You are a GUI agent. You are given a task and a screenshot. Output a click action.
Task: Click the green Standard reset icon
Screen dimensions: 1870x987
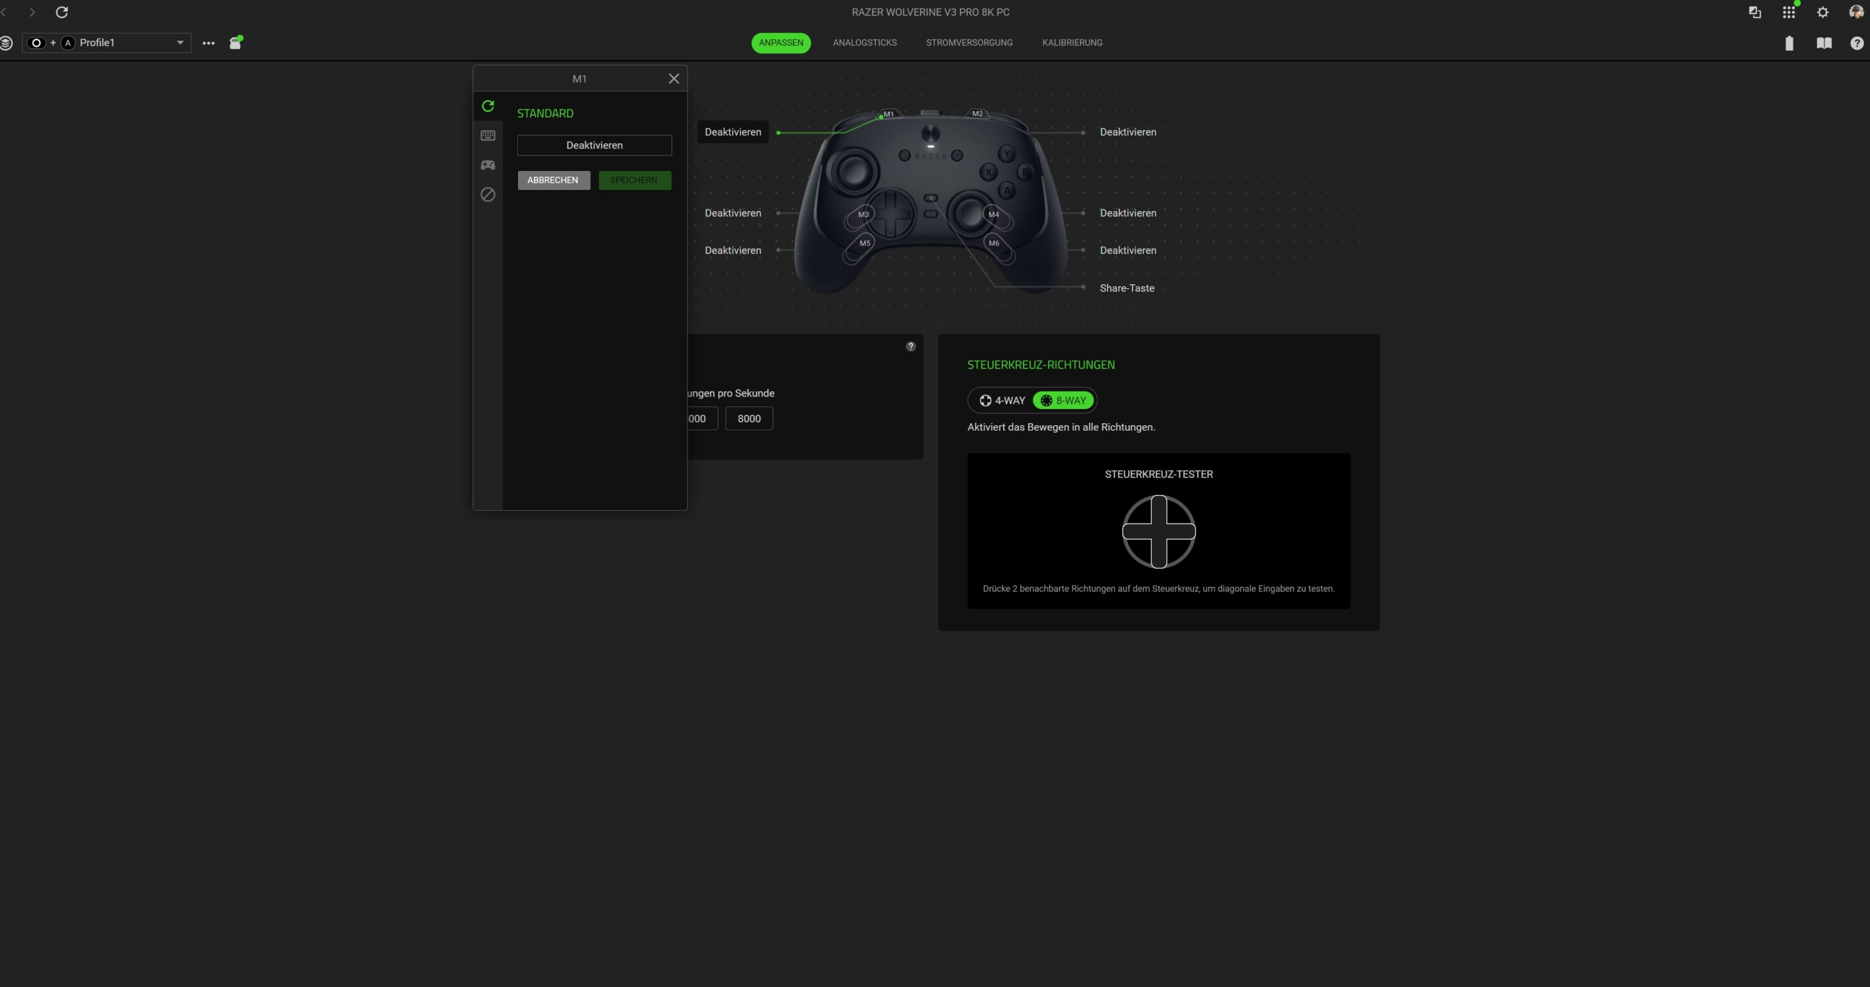coord(488,107)
